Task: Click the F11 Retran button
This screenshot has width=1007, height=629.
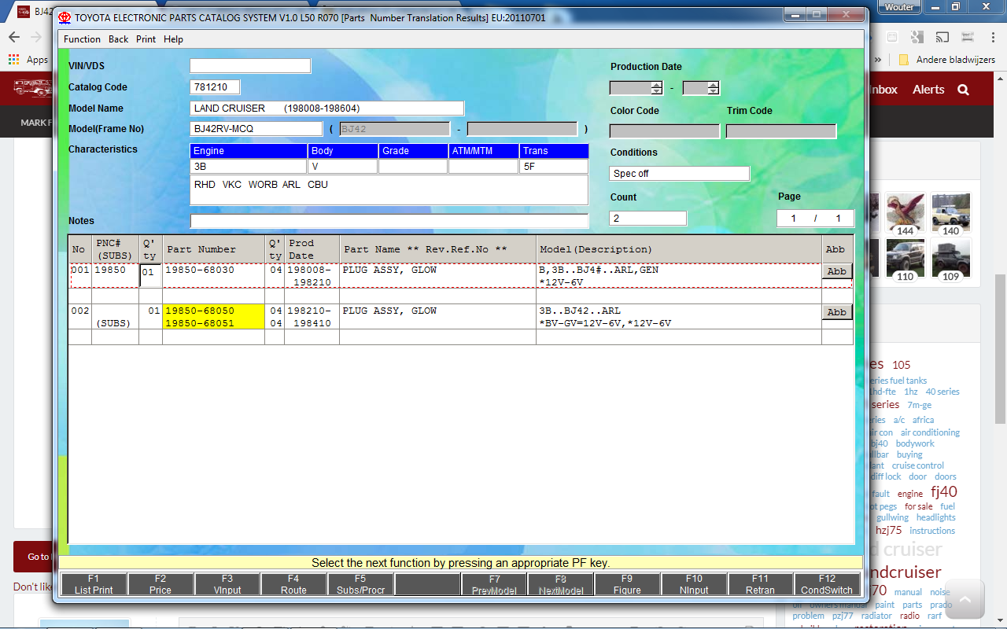Action: click(x=760, y=584)
